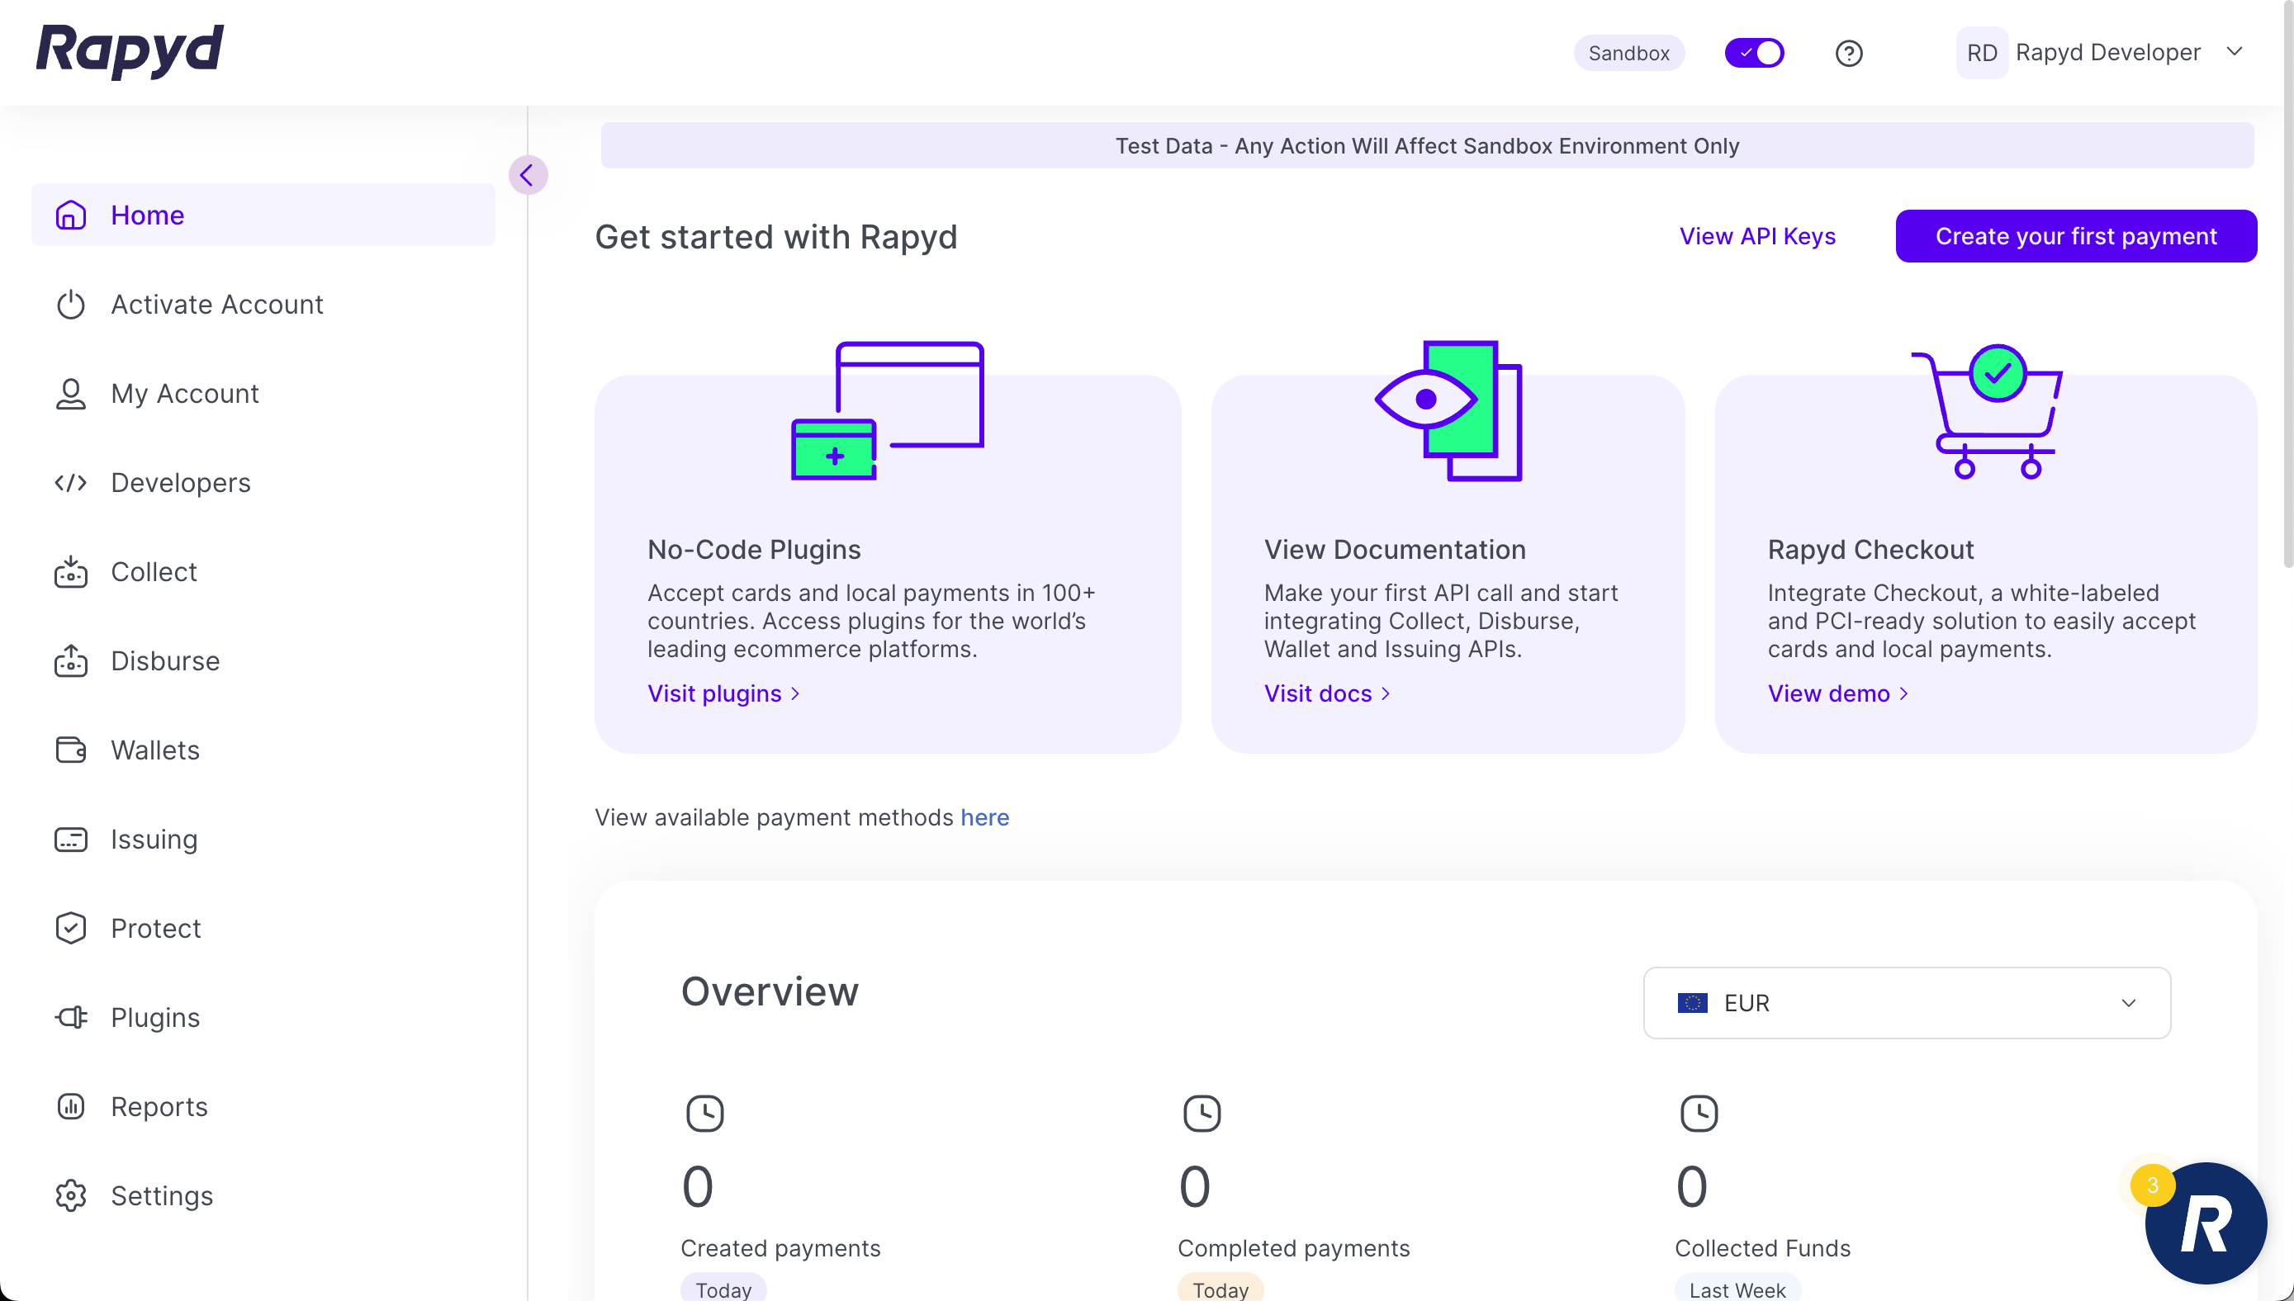The height and width of the screenshot is (1301, 2294).
Task: Click the Protect shield icon
Action: click(70, 929)
